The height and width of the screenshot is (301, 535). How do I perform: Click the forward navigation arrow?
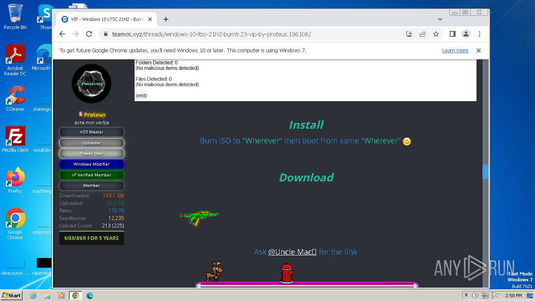pos(76,34)
